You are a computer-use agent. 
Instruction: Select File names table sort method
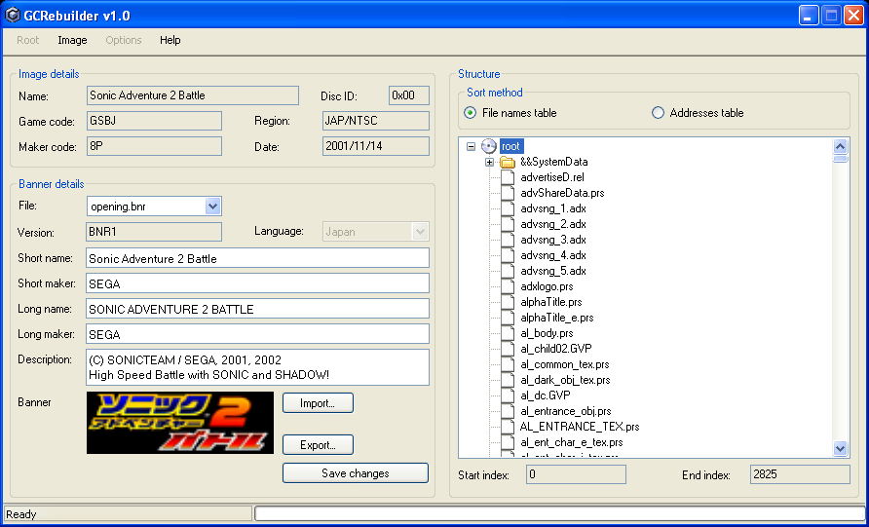470,112
